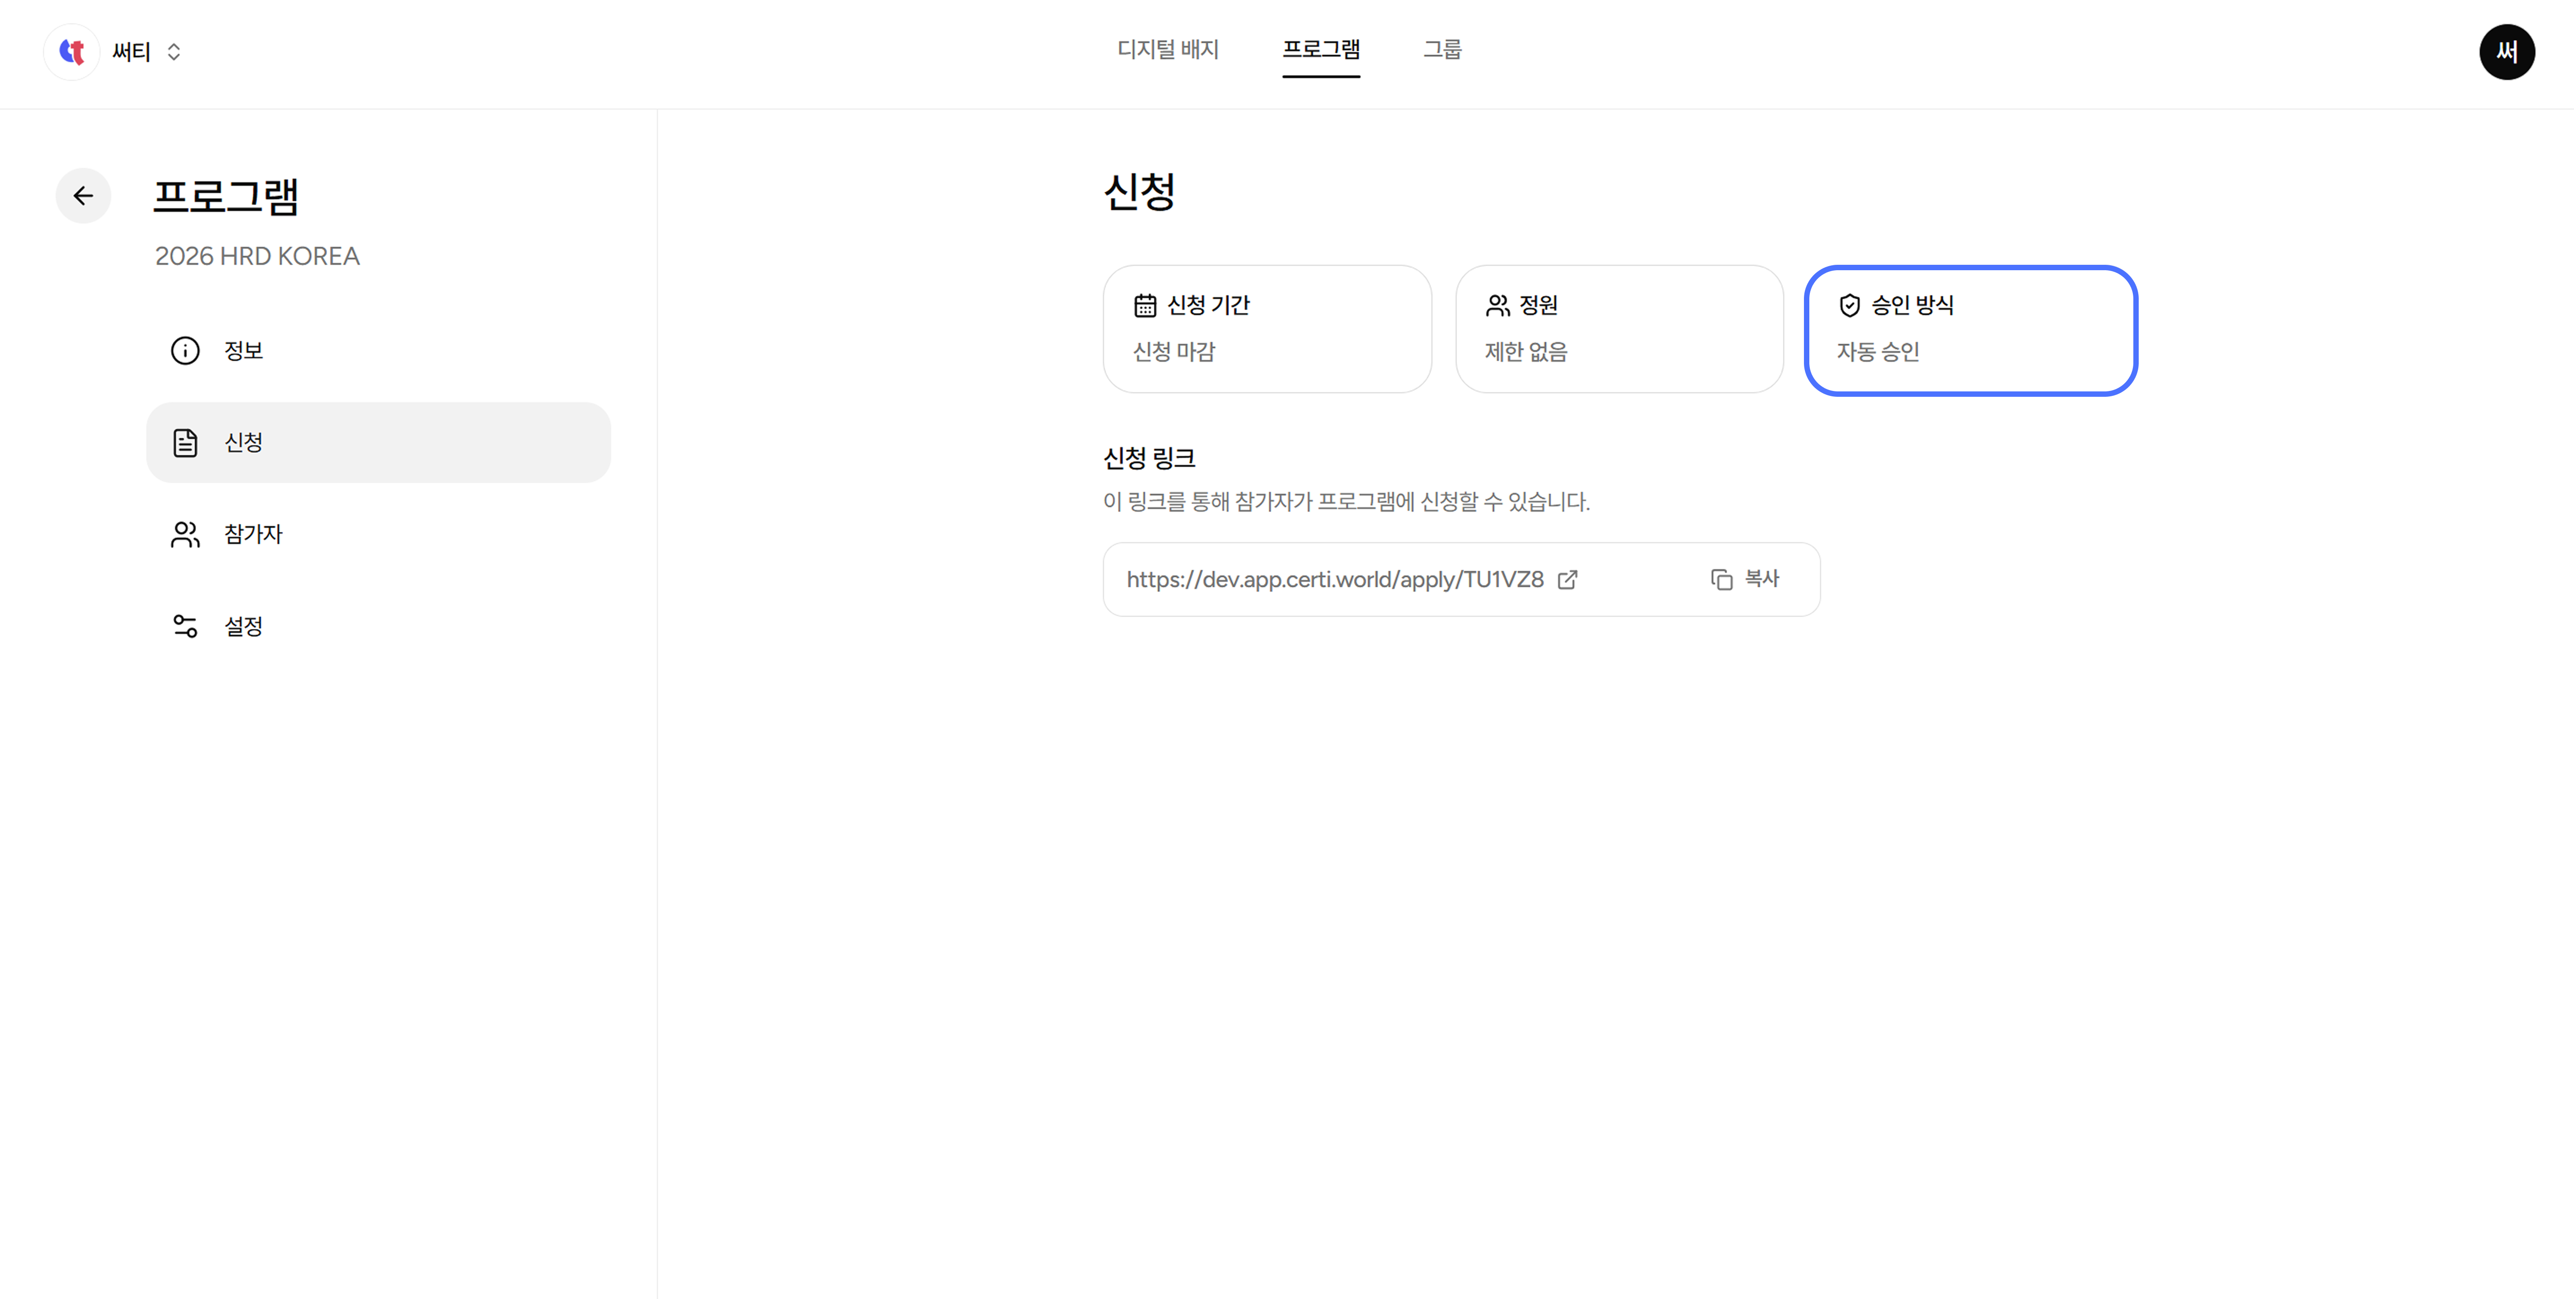
Task: Click the 신청 마감 status text
Action: click(1174, 352)
